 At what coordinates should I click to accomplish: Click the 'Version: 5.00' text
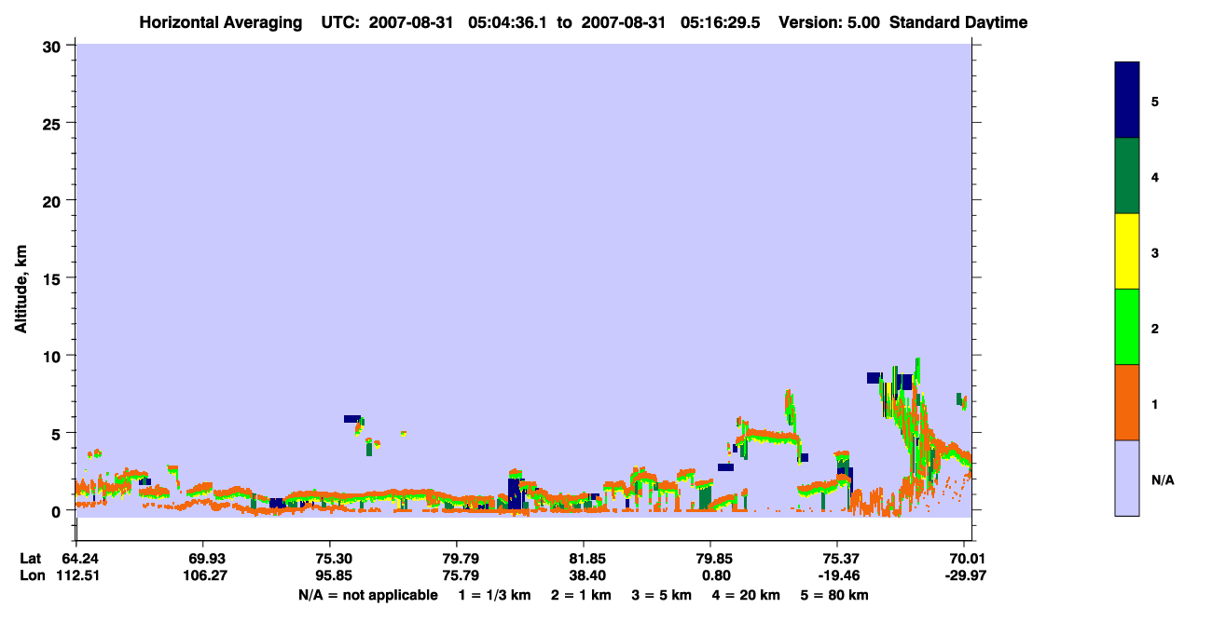tap(830, 21)
